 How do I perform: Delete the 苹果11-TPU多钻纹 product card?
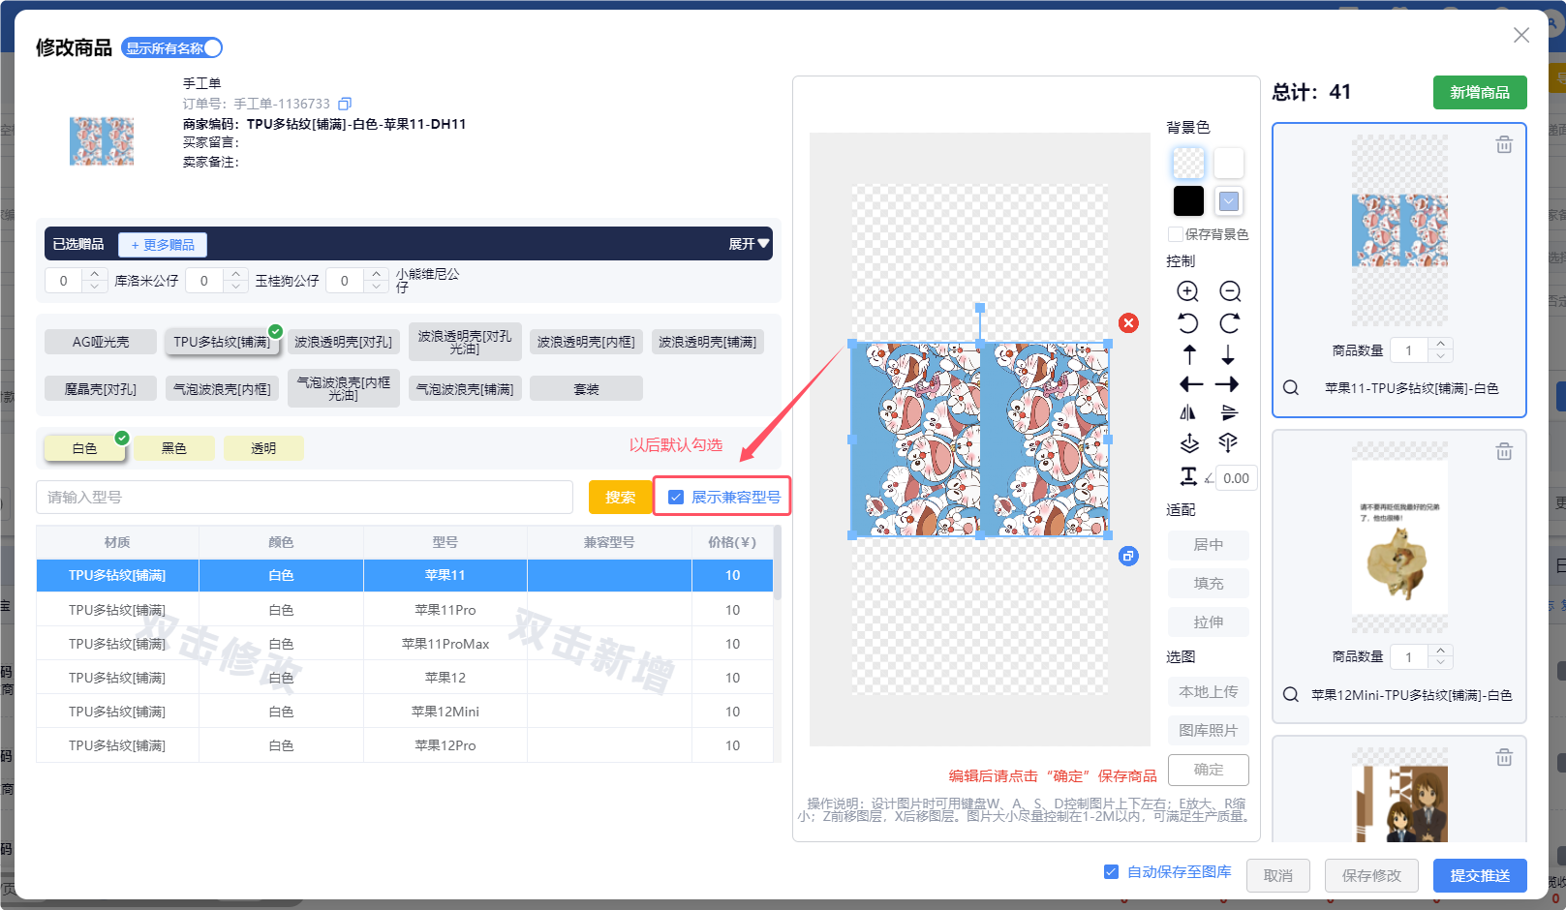[1504, 145]
